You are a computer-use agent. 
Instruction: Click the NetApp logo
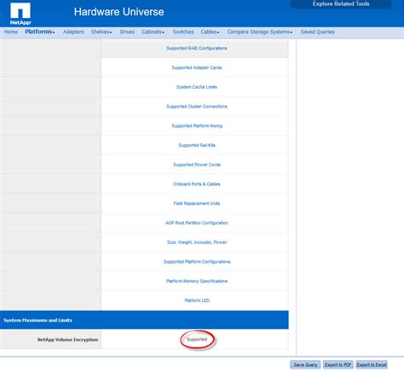20,14
